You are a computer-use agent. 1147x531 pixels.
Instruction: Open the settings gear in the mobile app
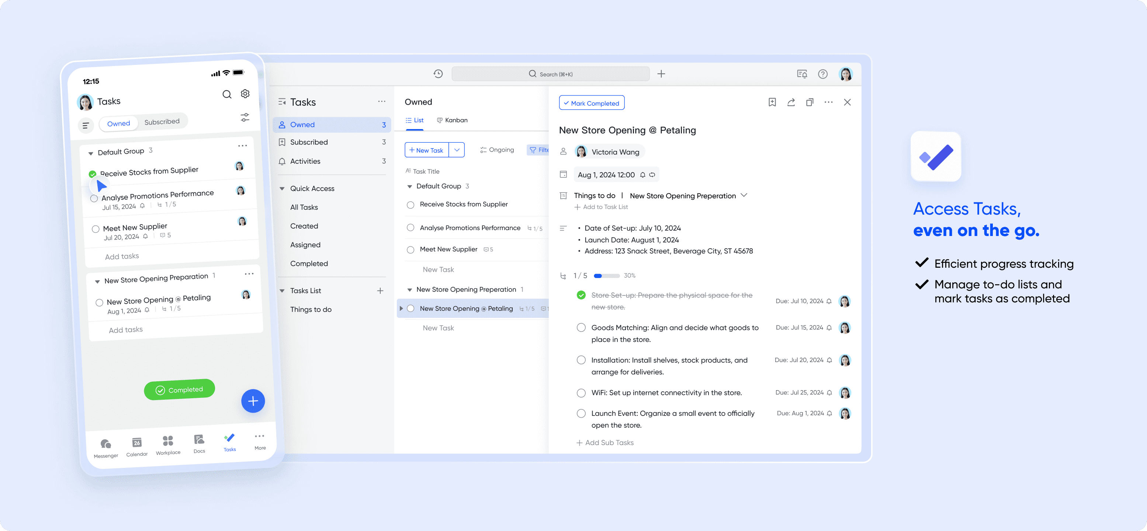(x=245, y=94)
